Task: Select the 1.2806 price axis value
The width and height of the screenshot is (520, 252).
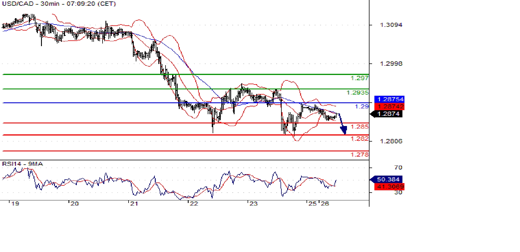Action: coord(391,141)
